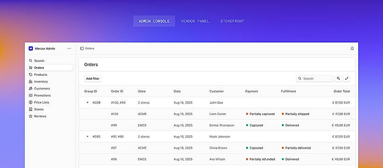Click the Reviews star icon in sidebar
The height and width of the screenshot is (168, 383).
[x=31, y=116]
